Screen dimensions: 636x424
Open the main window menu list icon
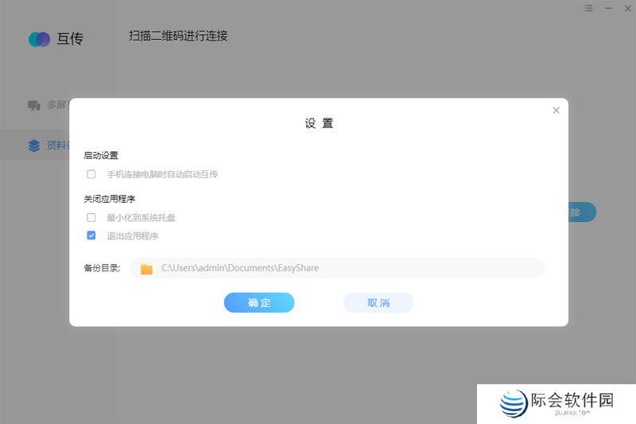tap(588, 8)
